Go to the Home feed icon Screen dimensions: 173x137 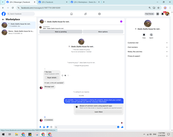(72, 14)
